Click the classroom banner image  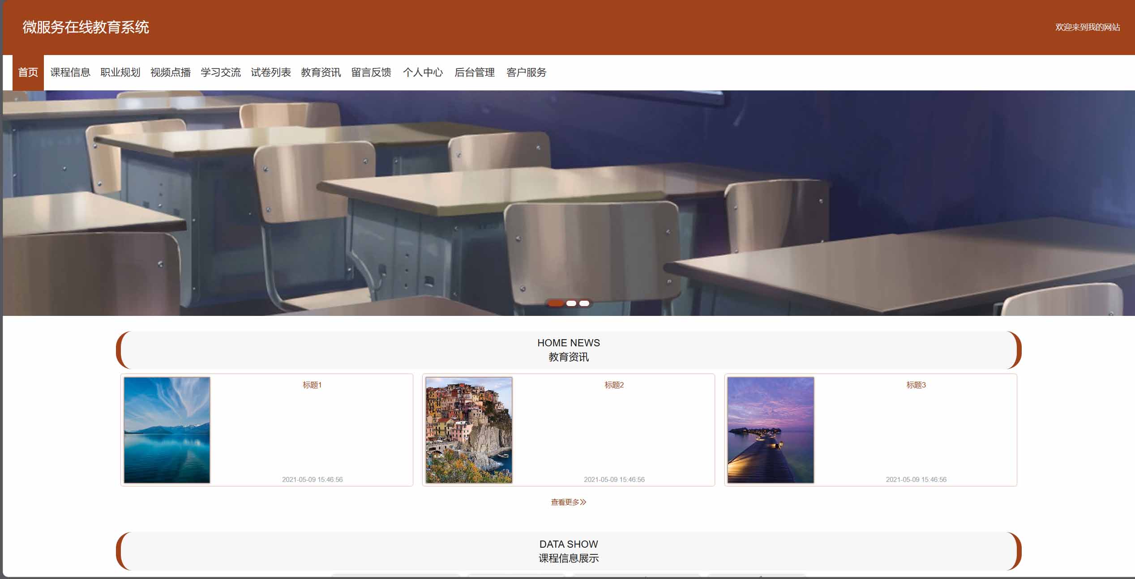[569, 203]
